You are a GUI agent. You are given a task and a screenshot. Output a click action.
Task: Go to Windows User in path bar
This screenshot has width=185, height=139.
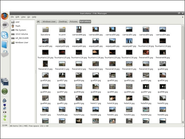click(x=49, y=21)
